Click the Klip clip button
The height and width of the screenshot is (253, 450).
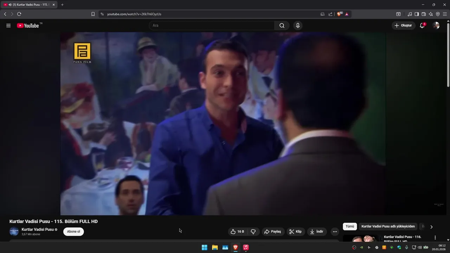[x=295, y=232]
